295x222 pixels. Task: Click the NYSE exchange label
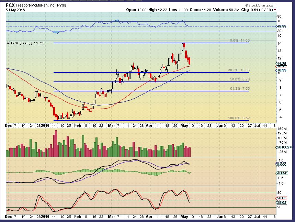click(62, 5)
